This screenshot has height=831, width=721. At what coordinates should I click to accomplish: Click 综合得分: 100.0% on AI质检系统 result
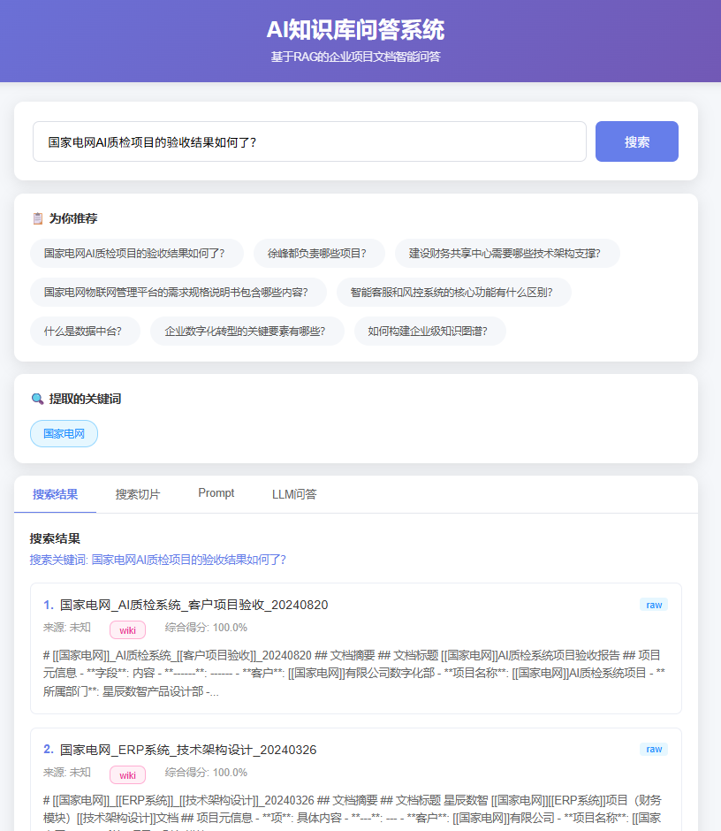click(x=206, y=628)
